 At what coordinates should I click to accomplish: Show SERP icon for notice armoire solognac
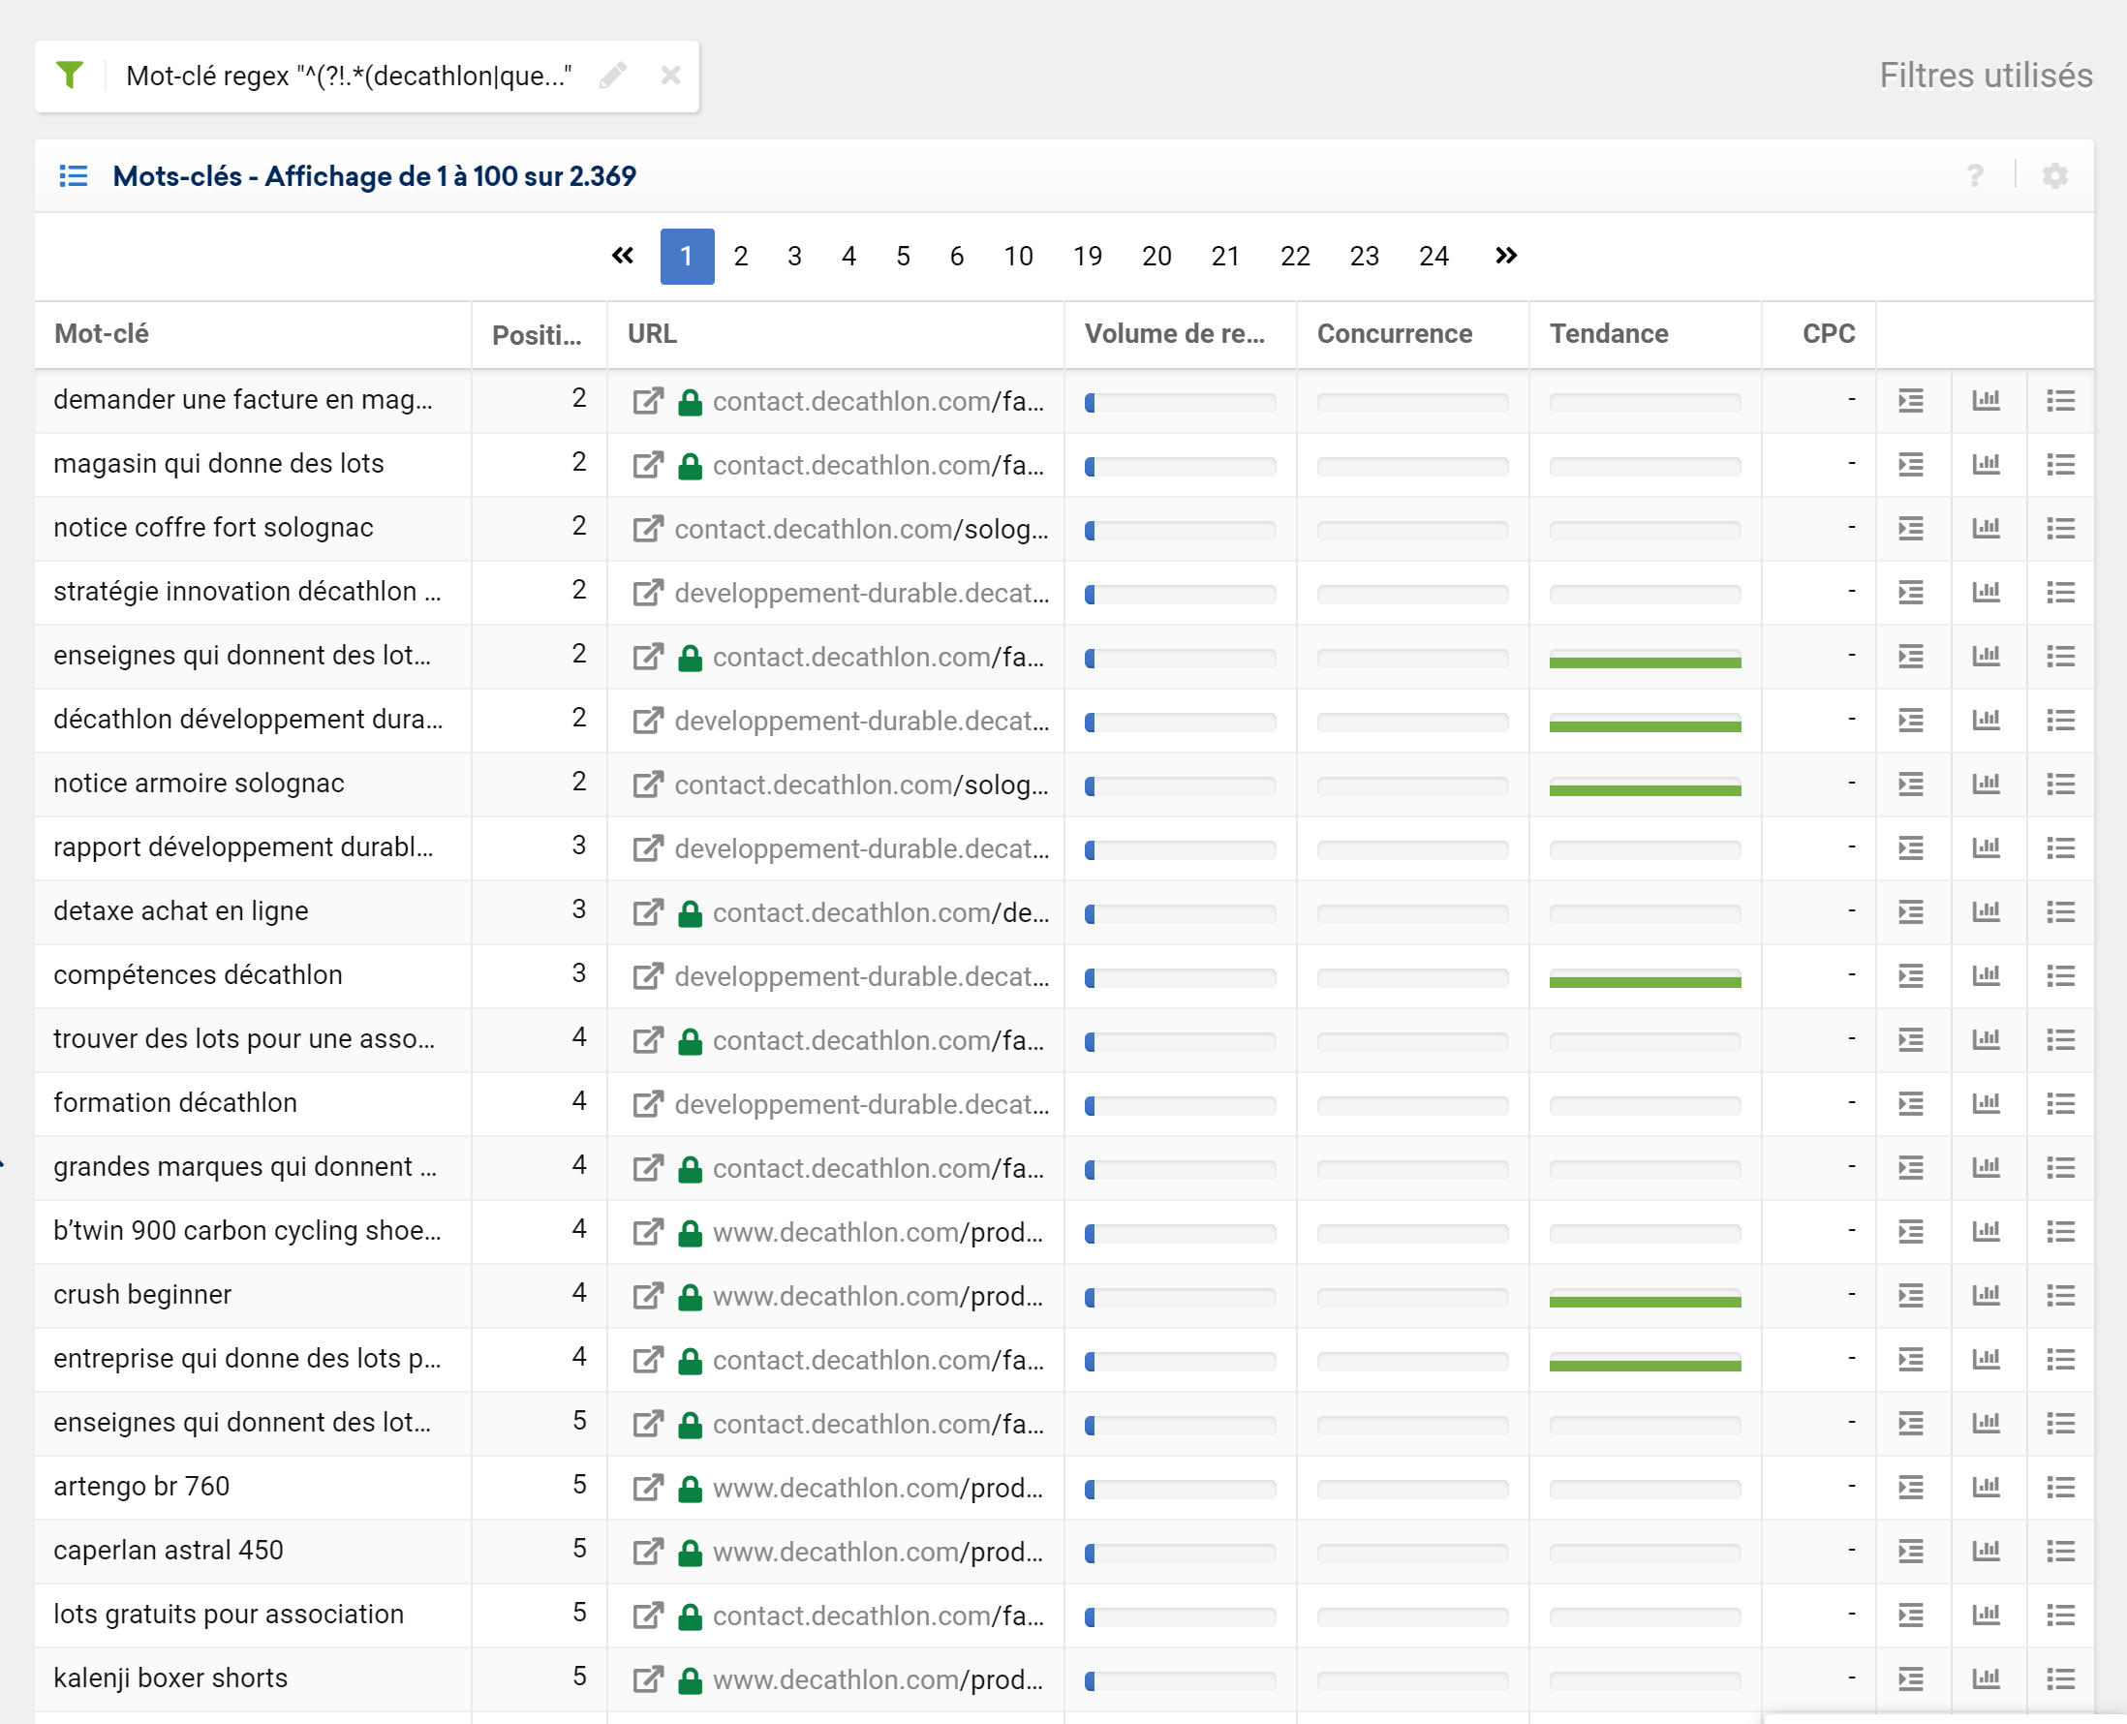[1911, 785]
